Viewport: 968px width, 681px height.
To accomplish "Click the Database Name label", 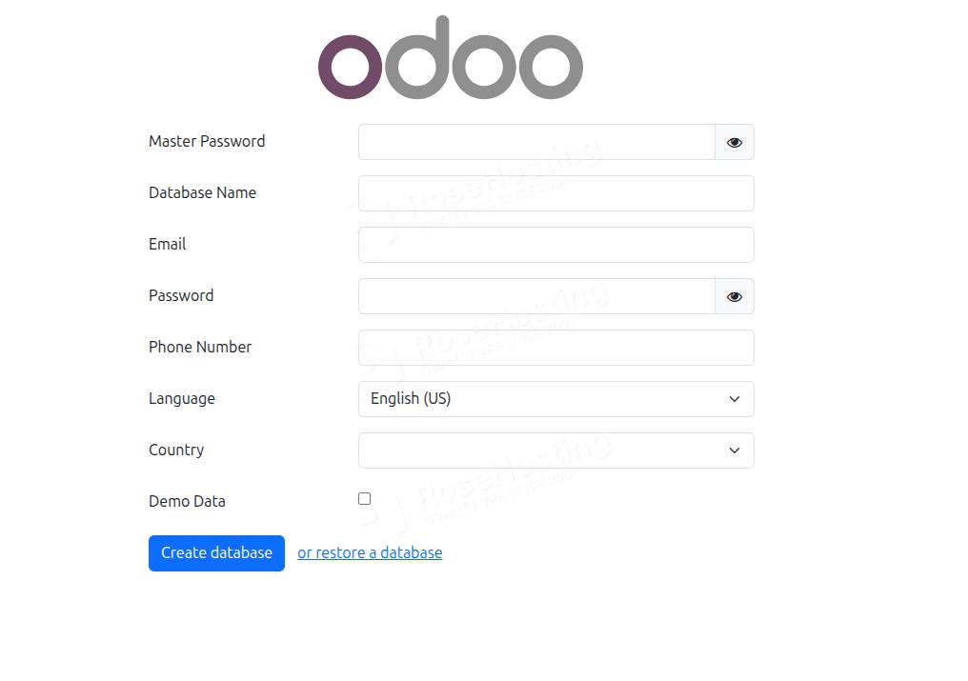I will (202, 192).
